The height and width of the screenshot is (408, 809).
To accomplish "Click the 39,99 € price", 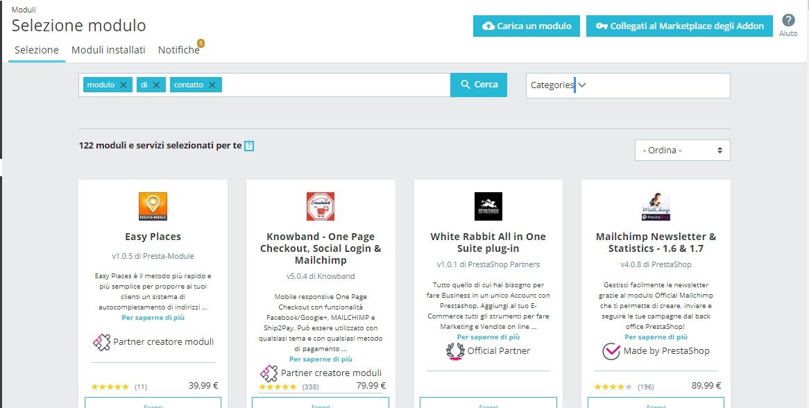I will pyautogui.click(x=203, y=385).
